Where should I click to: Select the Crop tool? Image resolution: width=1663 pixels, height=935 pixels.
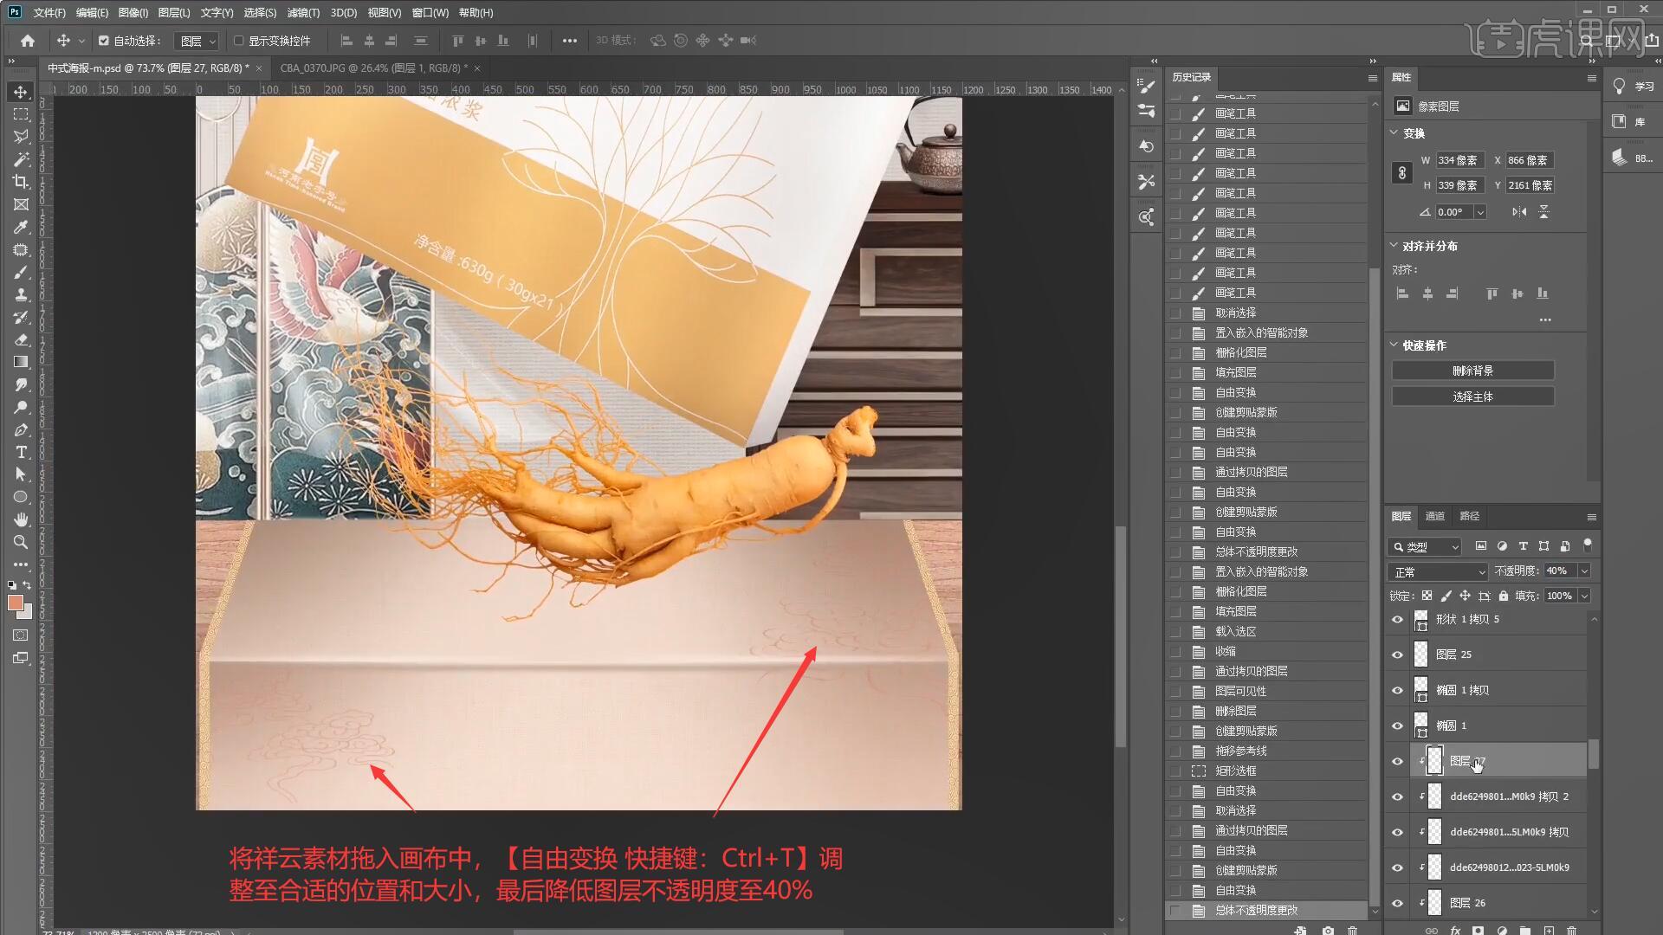[x=21, y=182]
